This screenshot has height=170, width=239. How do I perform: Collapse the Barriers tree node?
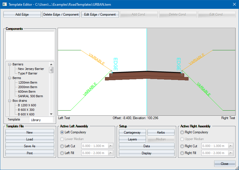(x=9, y=64)
